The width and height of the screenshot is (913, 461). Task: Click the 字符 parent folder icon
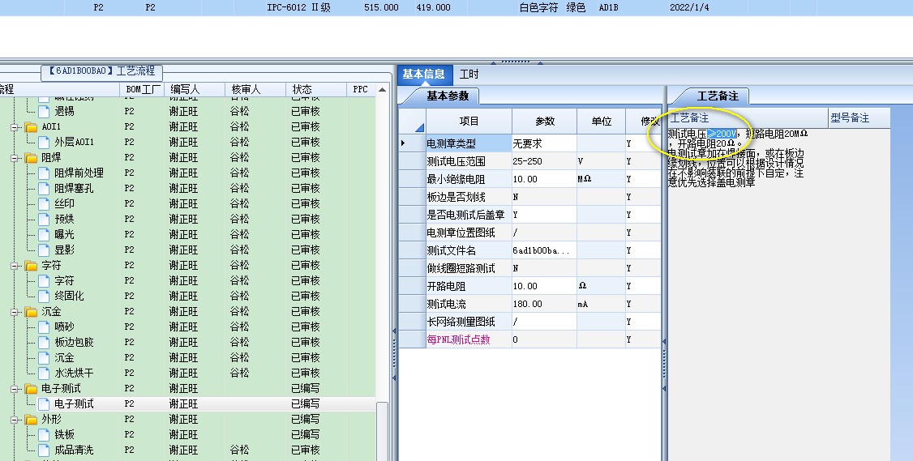click(31, 266)
